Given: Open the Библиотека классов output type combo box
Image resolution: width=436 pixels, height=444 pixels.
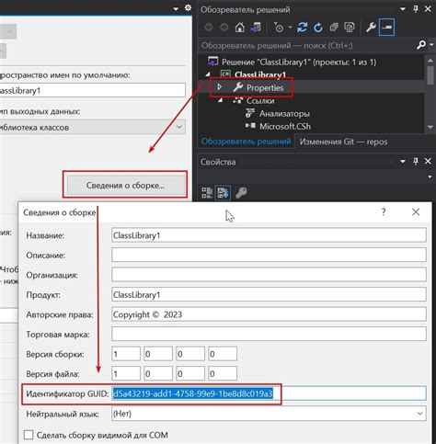Looking at the screenshot, I should pyautogui.click(x=92, y=127).
